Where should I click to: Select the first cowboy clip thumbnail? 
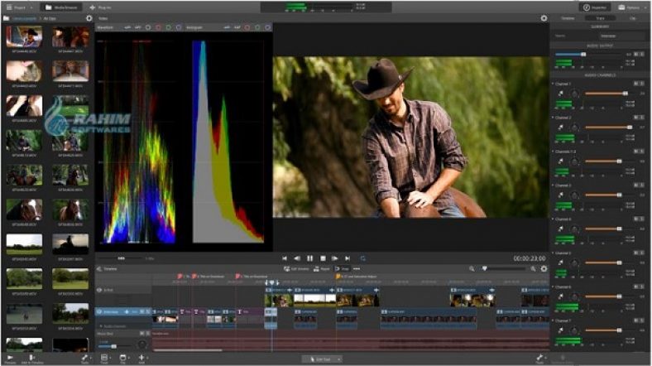point(23,36)
